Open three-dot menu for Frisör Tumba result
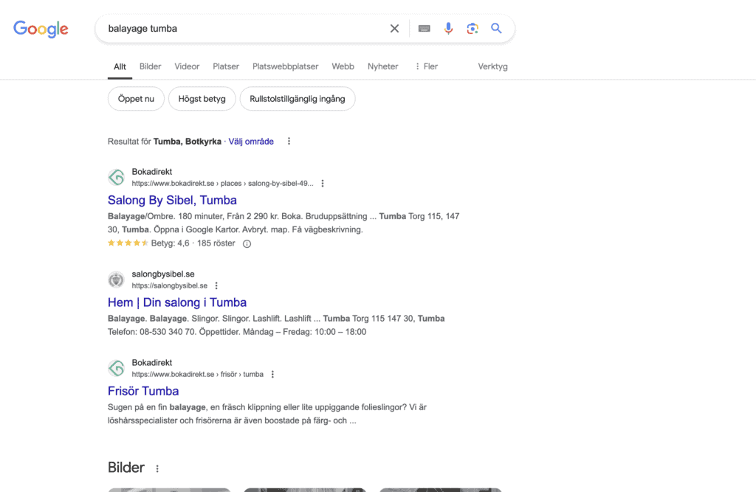 pos(272,374)
